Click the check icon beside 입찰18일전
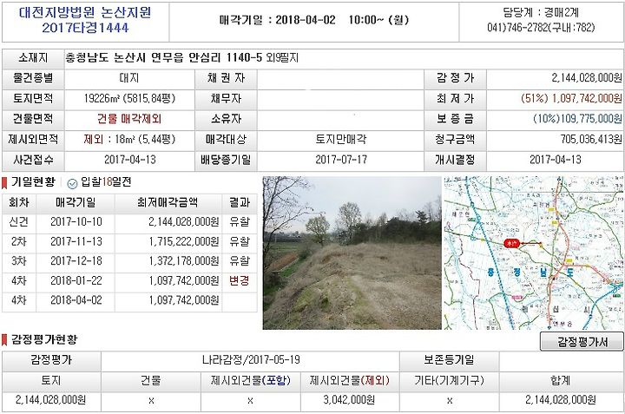625x414 pixels. point(72,183)
